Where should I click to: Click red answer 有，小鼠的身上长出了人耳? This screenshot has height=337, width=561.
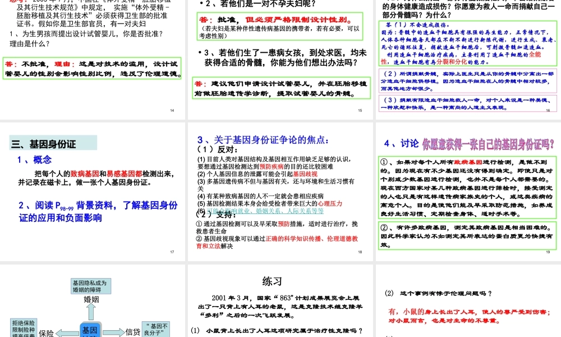tap(470, 316)
